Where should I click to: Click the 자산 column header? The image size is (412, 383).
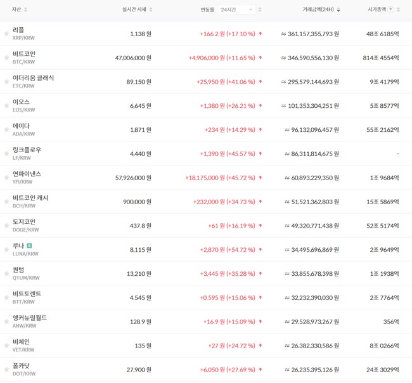[x=16, y=10]
